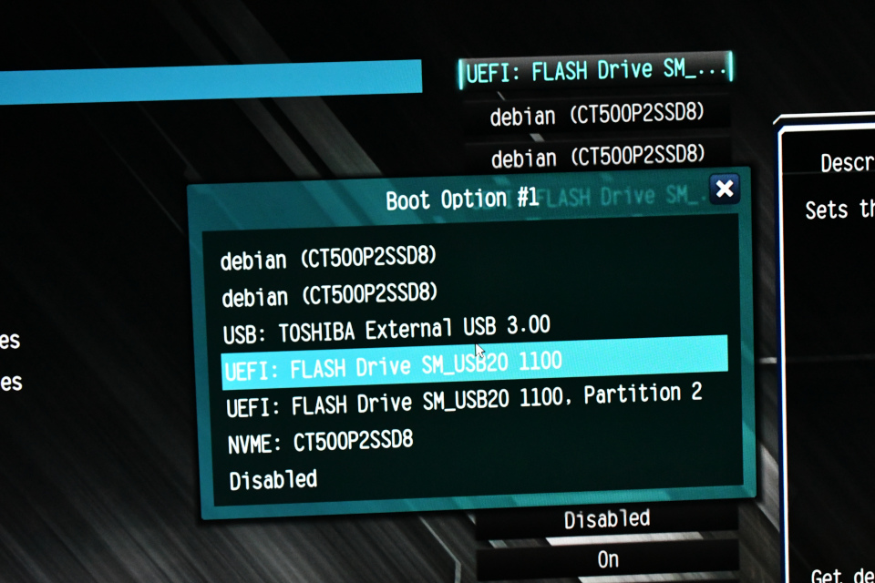Open first debian (CT500P2SSD8) boot option field
Viewport: 875px width, 583px height.
click(x=597, y=115)
